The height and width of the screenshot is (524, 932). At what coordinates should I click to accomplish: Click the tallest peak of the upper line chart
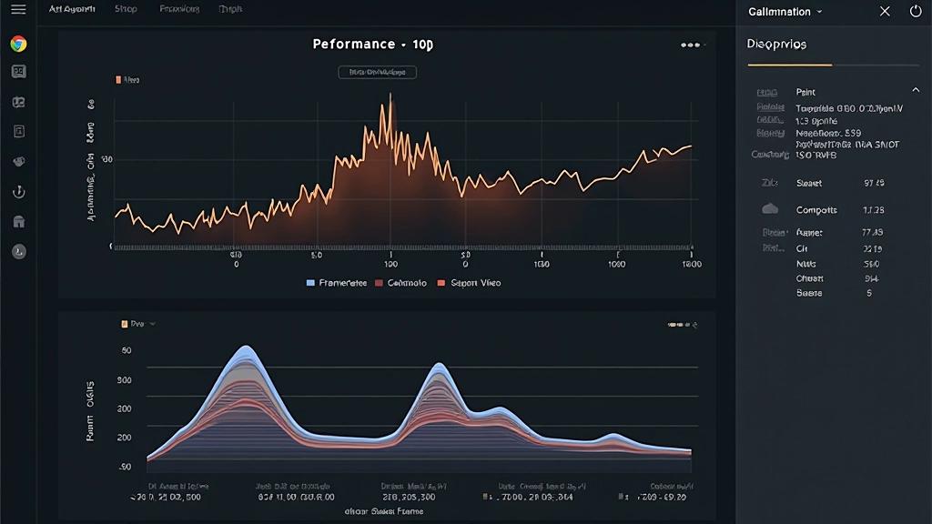(x=390, y=95)
